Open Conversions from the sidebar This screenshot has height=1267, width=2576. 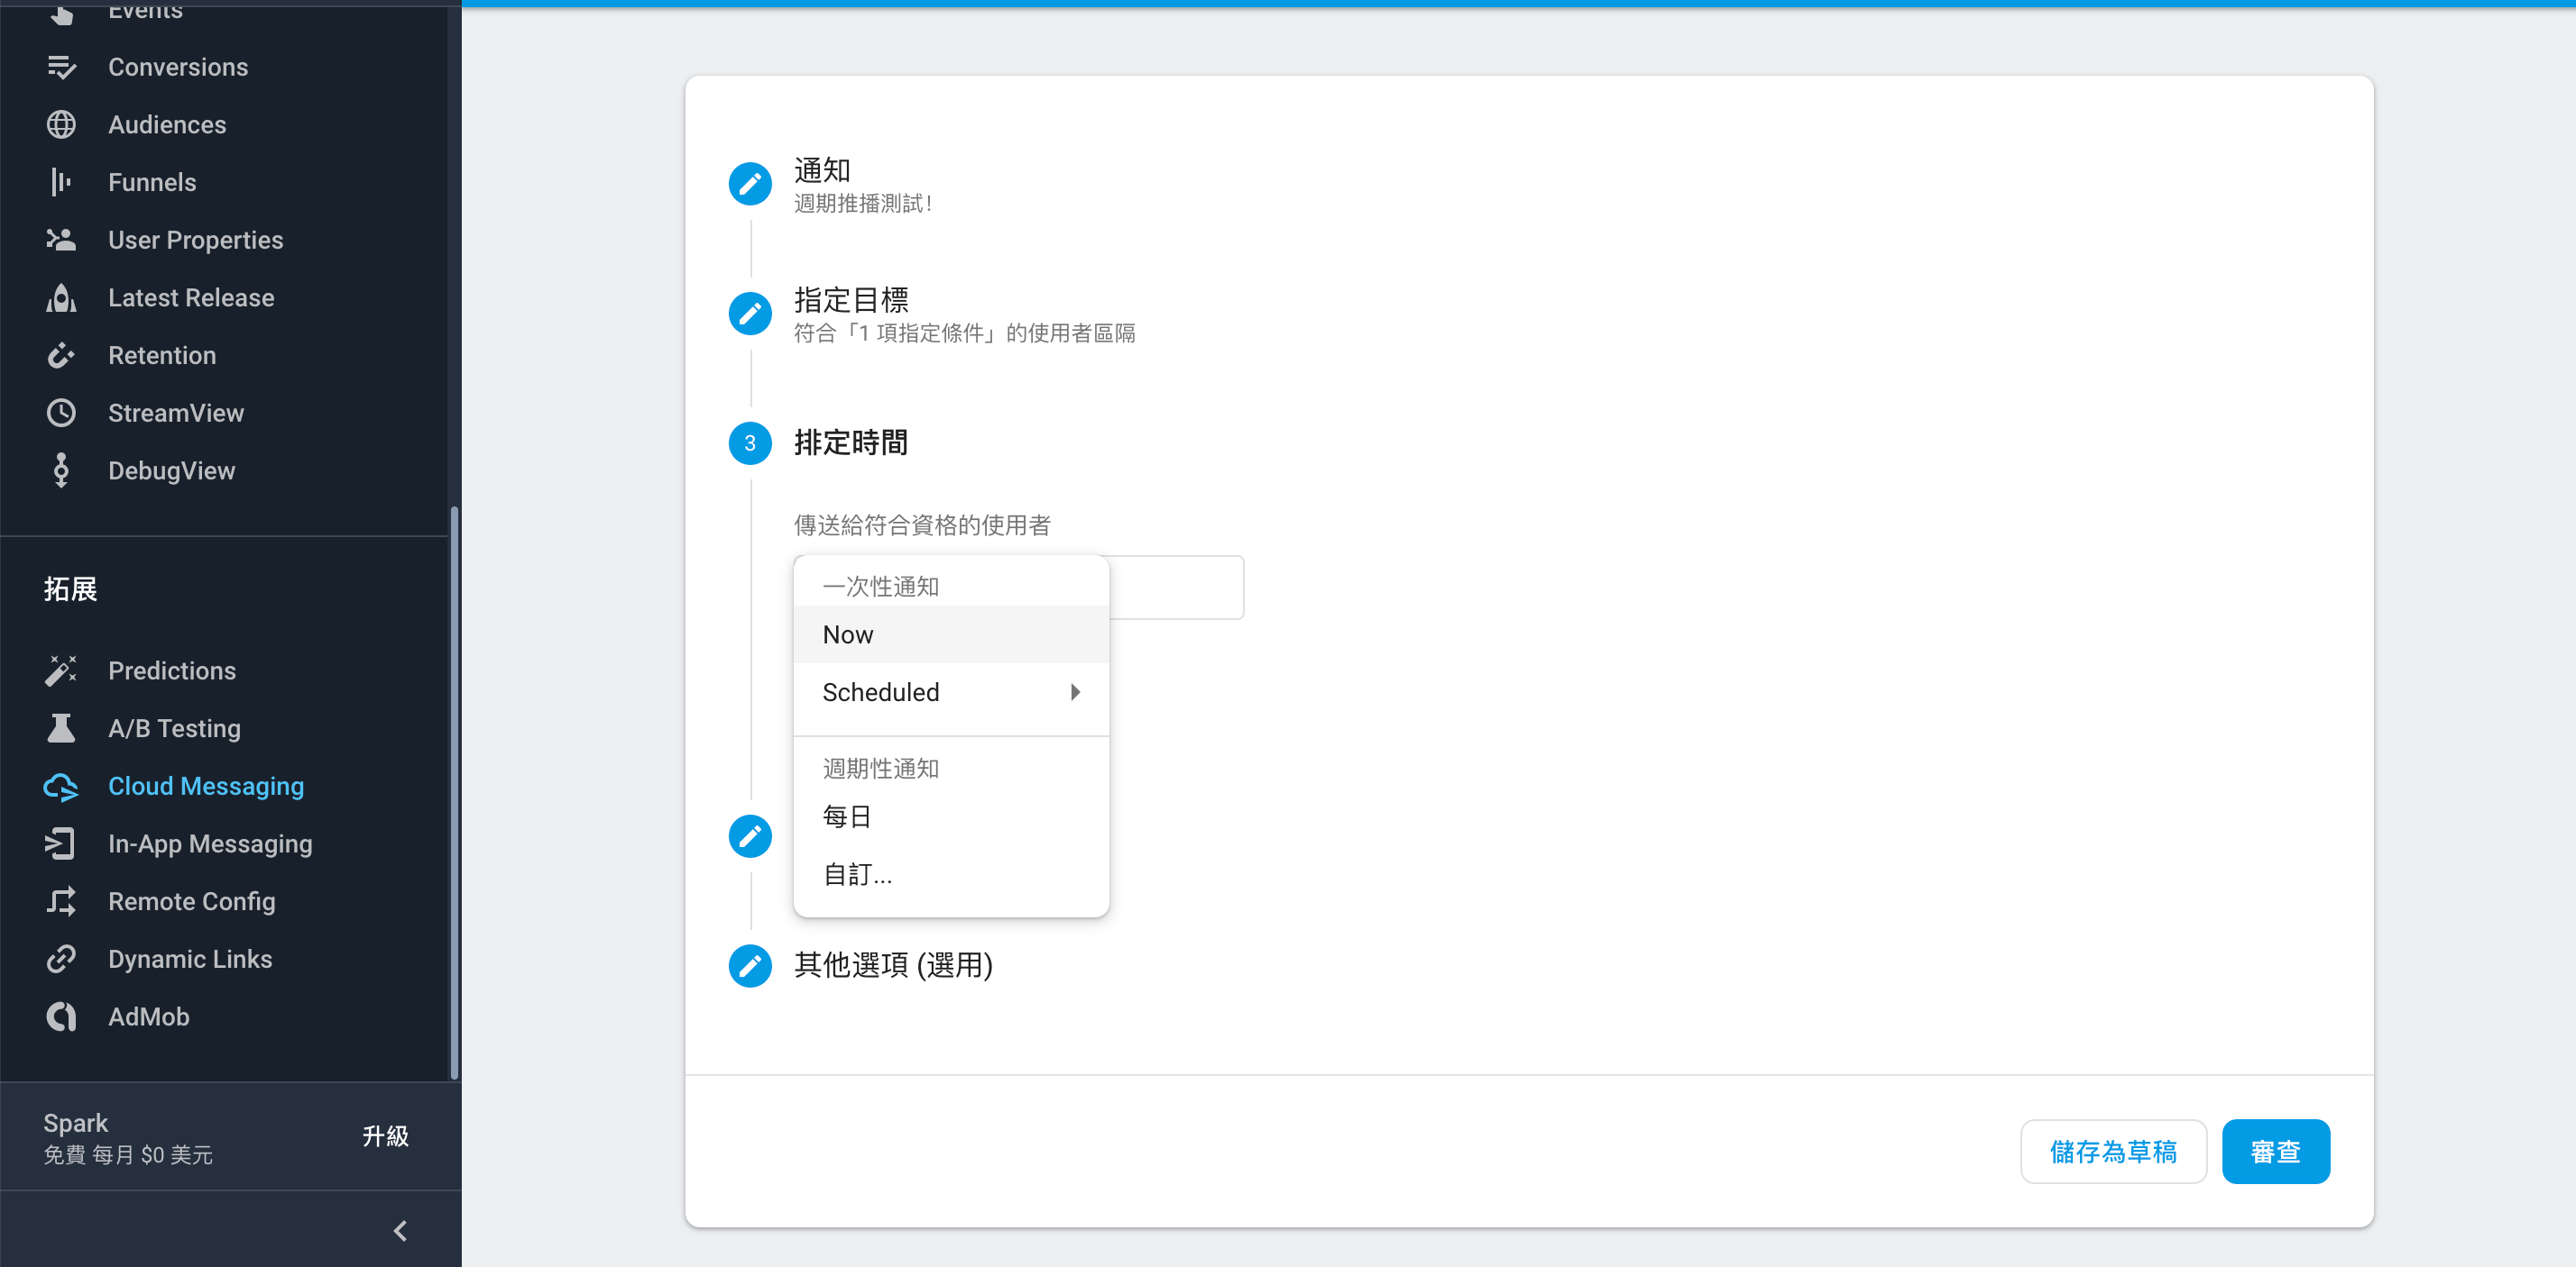click(178, 67)
